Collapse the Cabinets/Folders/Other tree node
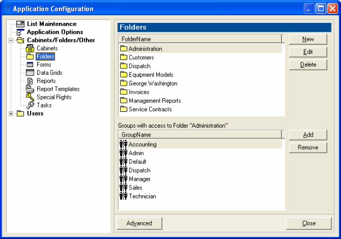The height and width of the screenshot is (239, 341). click(11, 40)
